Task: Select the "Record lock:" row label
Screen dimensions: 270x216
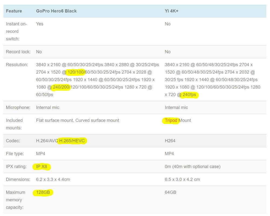Action: pyautogui.click(x=18, y=52)
